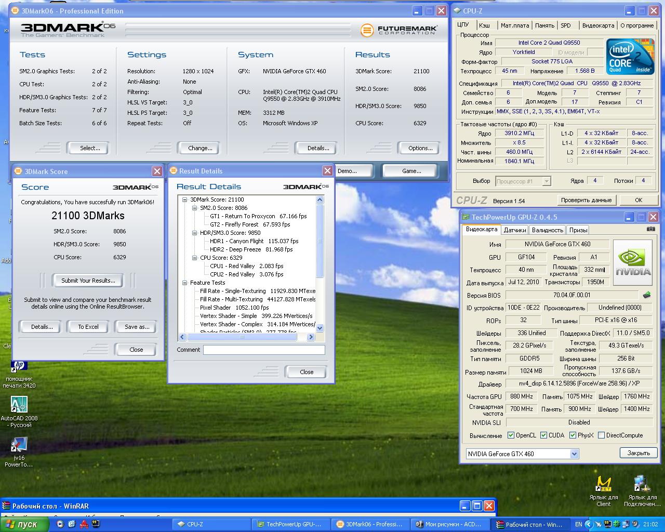Switch to the Кэш tab in CPU-Z
The width and height of the screenshot is (665, 532).
pos(485,25)
